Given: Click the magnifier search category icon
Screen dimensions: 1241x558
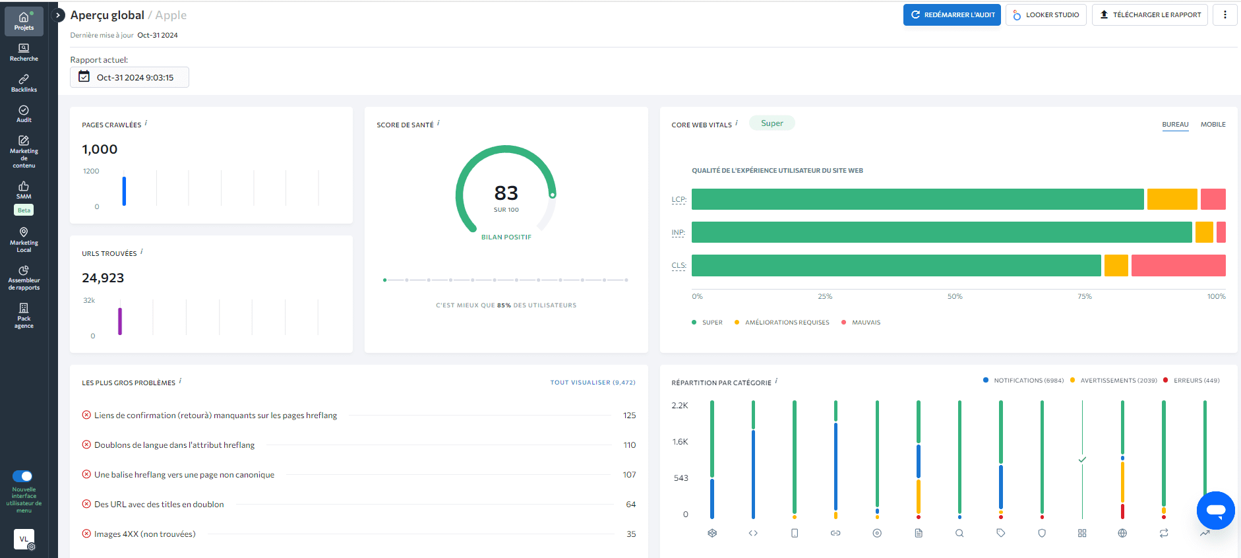Looking at the screenshot, I should point(959,533).
